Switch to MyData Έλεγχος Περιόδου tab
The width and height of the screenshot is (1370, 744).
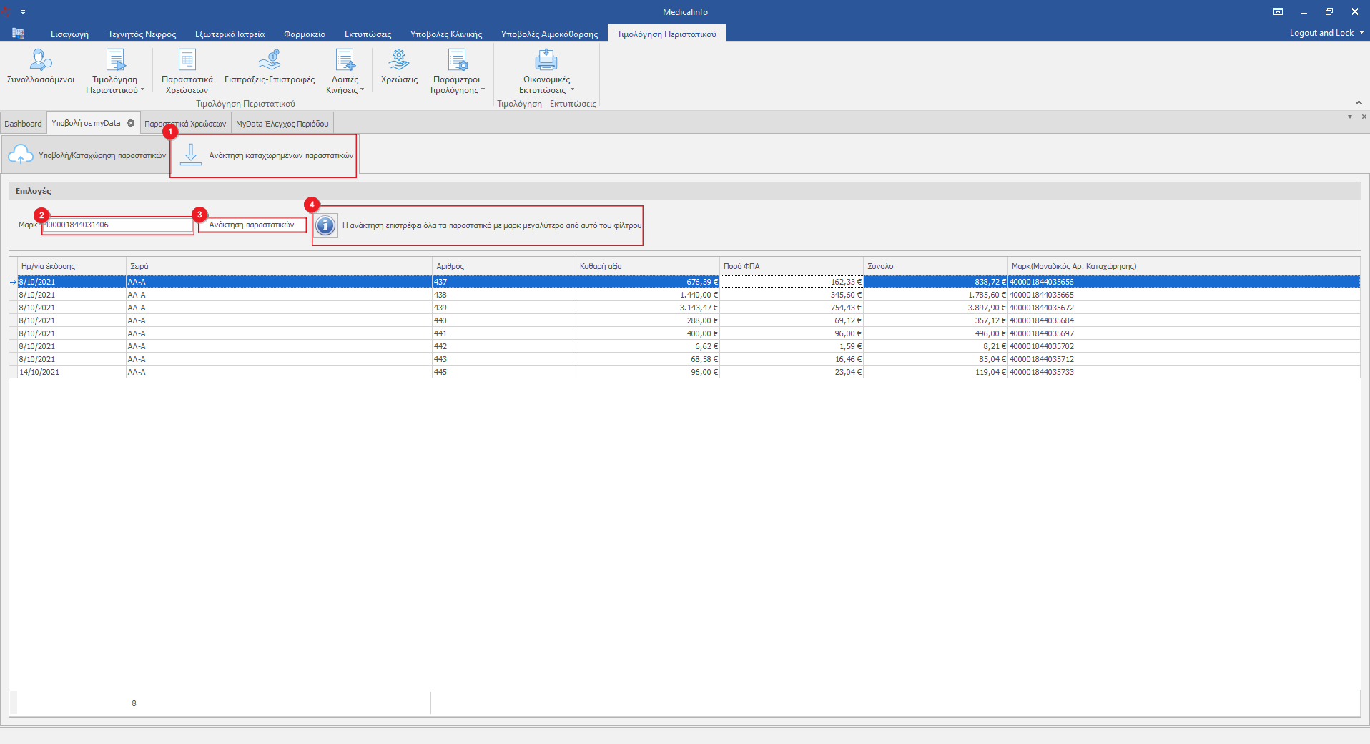[x=282, y=124]
